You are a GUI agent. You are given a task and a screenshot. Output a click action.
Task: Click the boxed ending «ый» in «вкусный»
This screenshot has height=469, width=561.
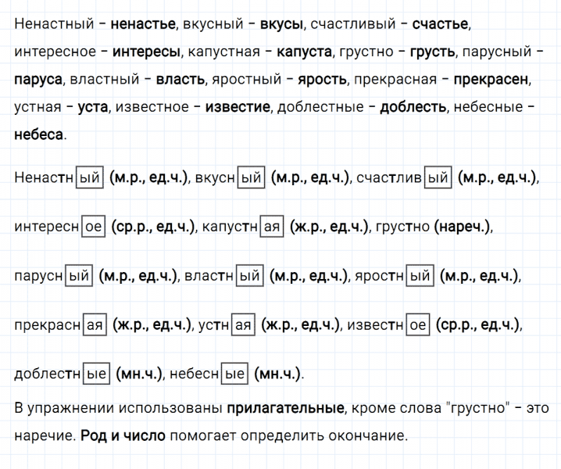click(x=251, y=178)
